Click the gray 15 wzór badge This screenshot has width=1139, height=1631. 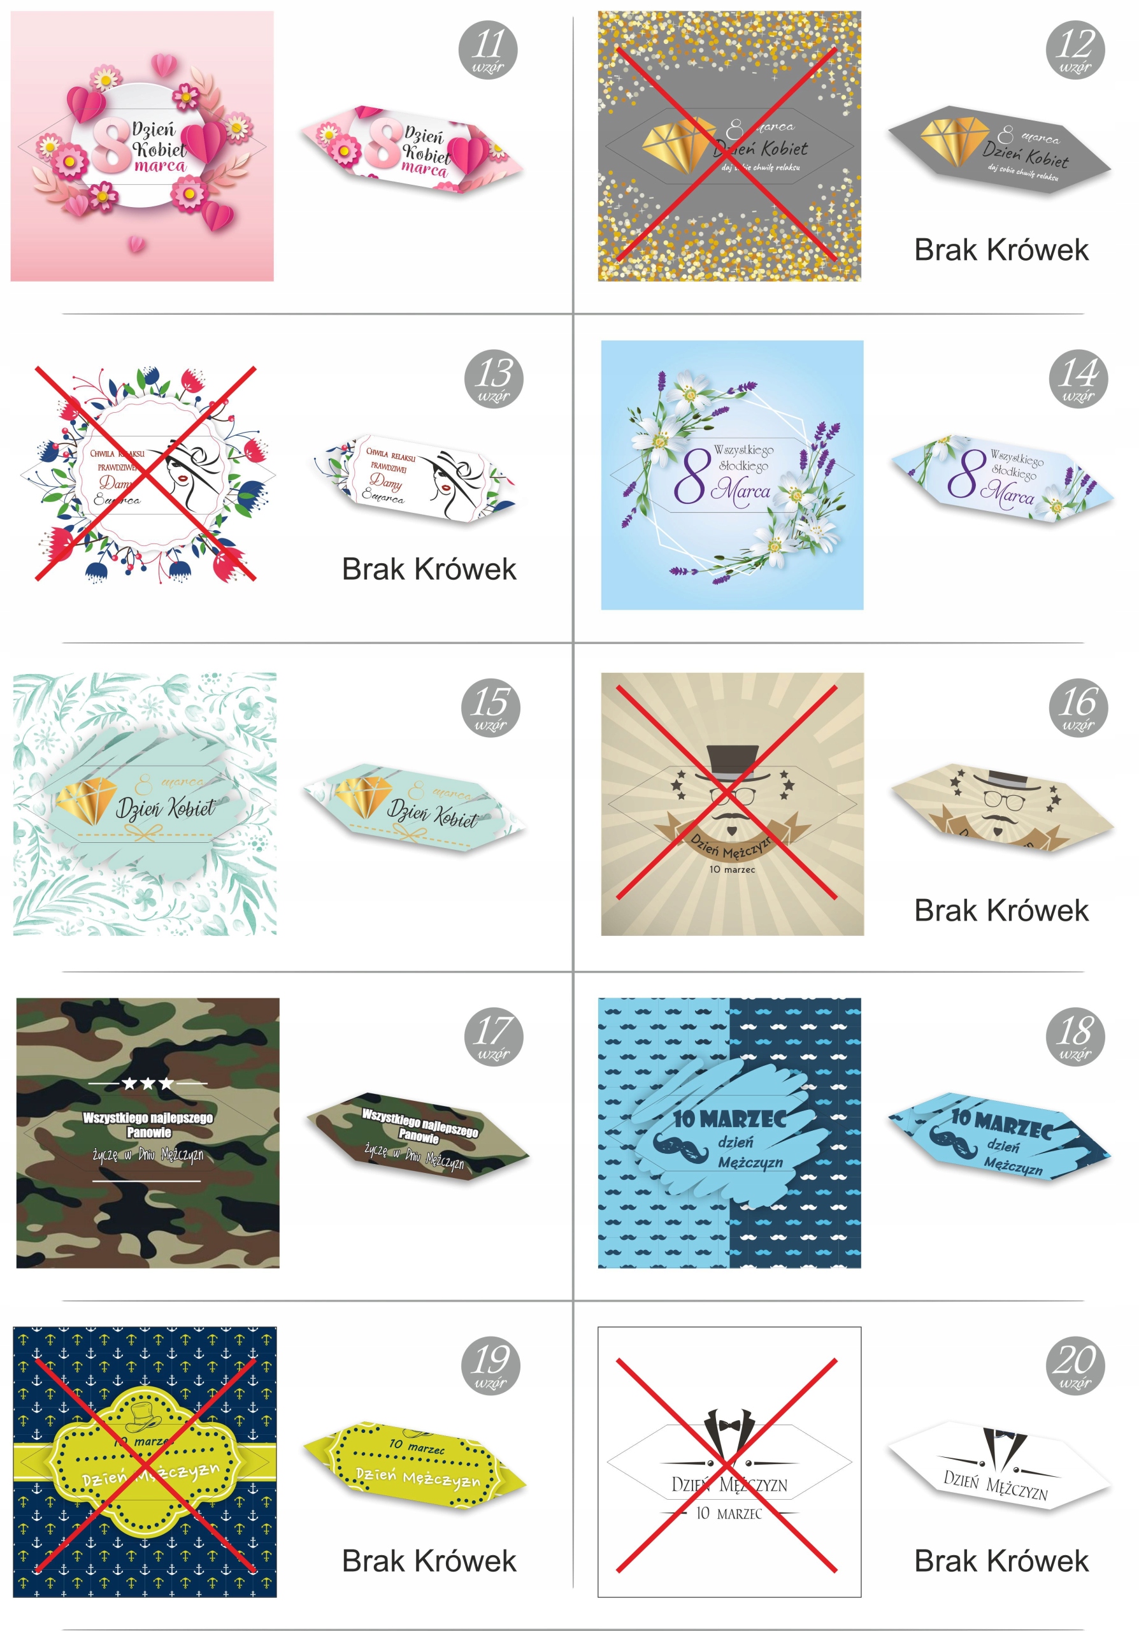click(x=491, y=708)
